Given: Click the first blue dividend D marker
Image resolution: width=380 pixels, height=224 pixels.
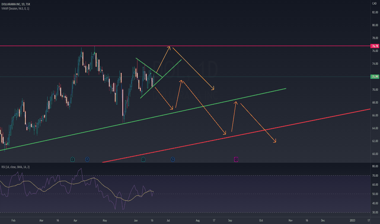Looking at the screenshot, I should 87,159.
